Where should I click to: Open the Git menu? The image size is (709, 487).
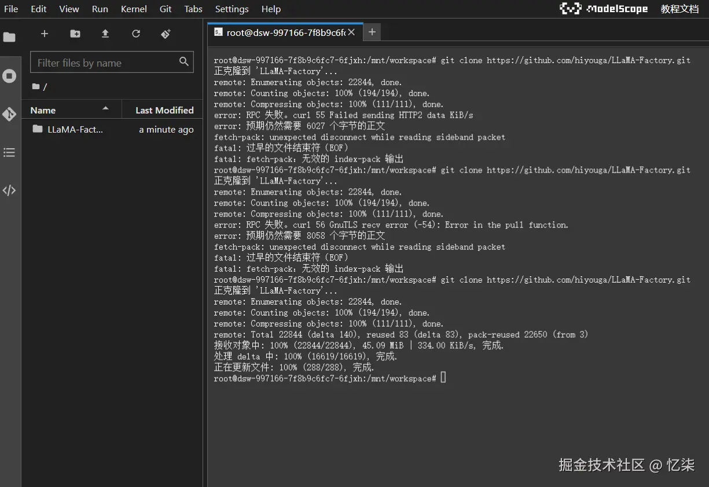[166, 9]
